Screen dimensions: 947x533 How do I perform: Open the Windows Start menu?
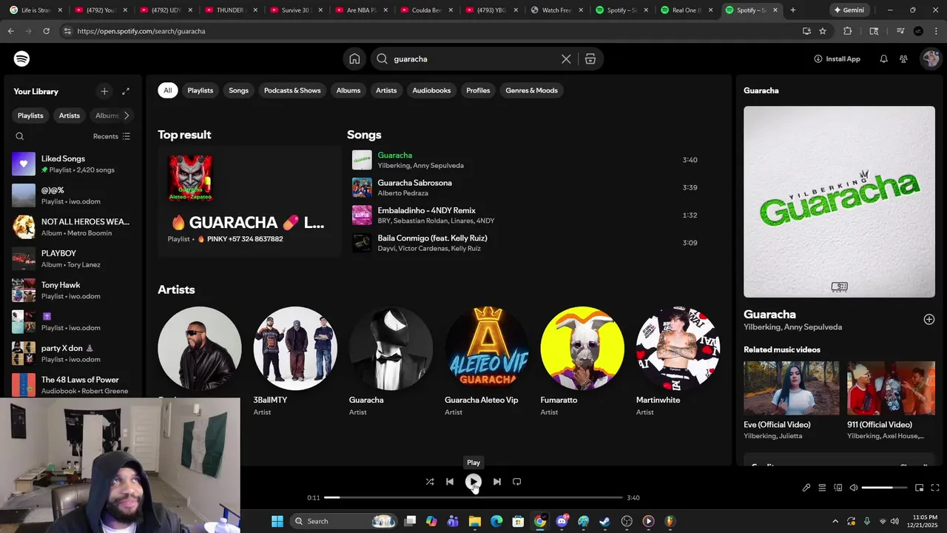[x=277, y=521]
